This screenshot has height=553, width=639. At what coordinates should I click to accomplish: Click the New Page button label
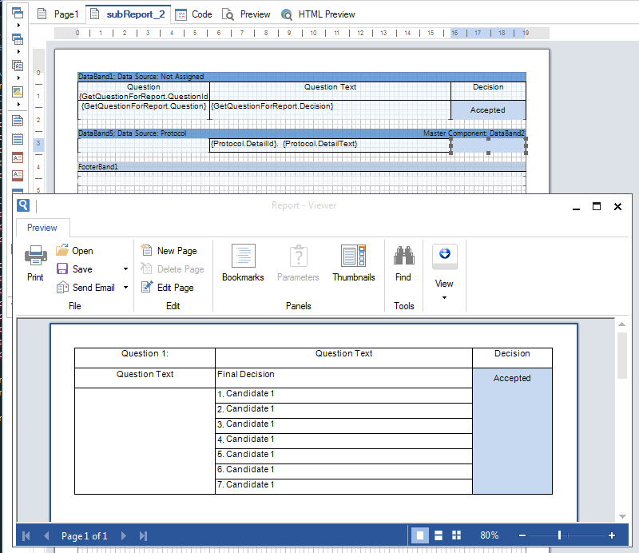coord(177,251)
